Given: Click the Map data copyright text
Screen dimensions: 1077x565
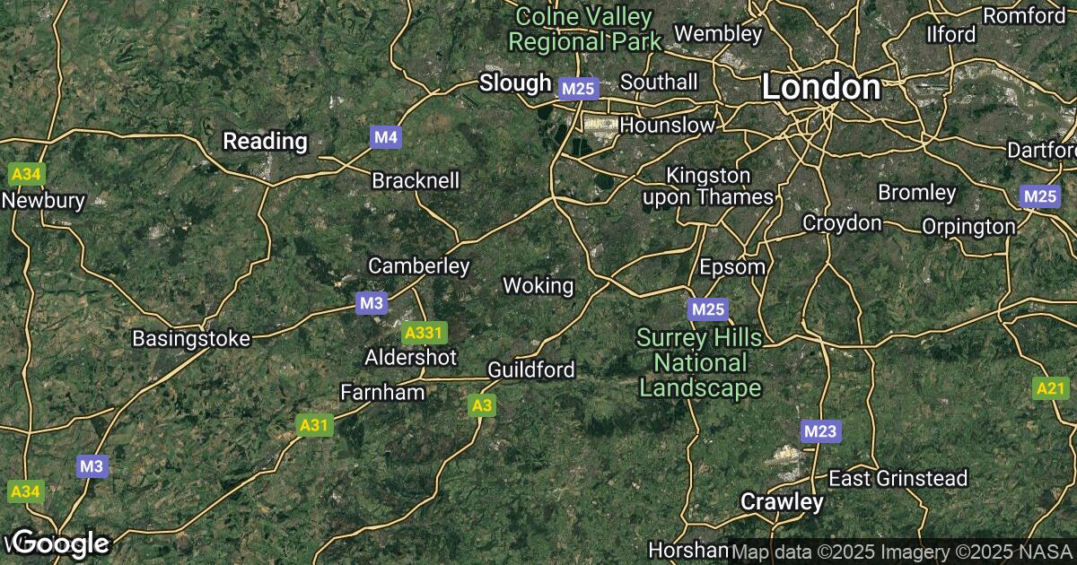Looking at the screenshot, I should coord(902,552).
